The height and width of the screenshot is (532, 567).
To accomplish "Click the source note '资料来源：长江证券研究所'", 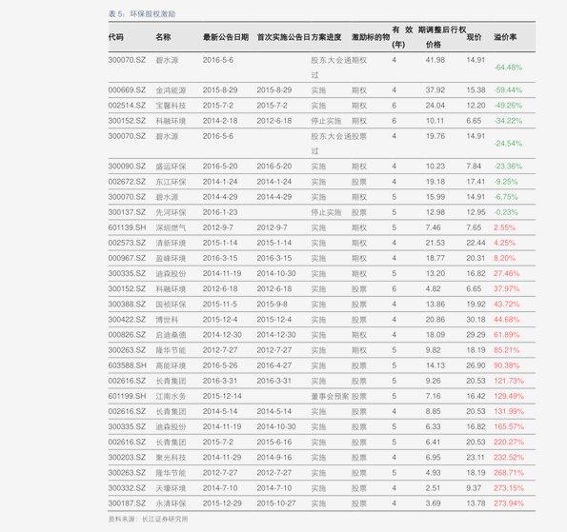I will [149, 519].
